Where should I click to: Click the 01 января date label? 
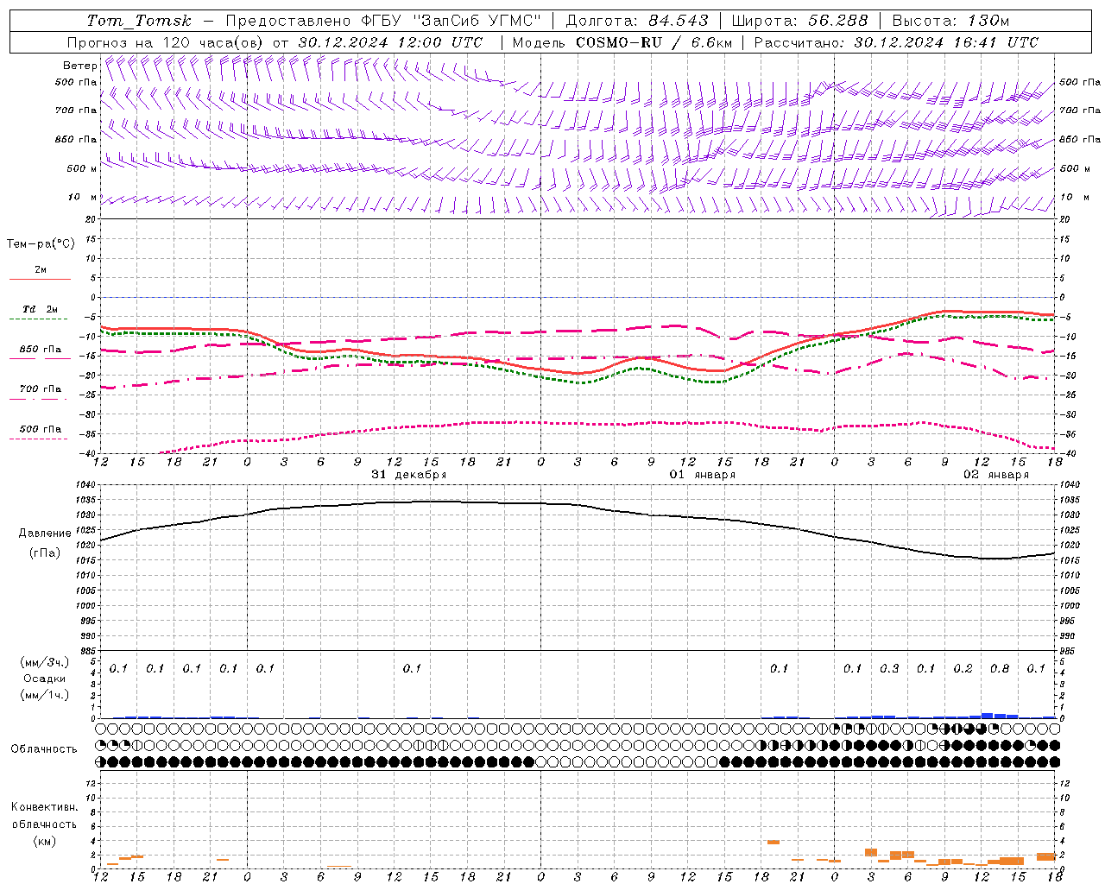(x=703, y=475)
